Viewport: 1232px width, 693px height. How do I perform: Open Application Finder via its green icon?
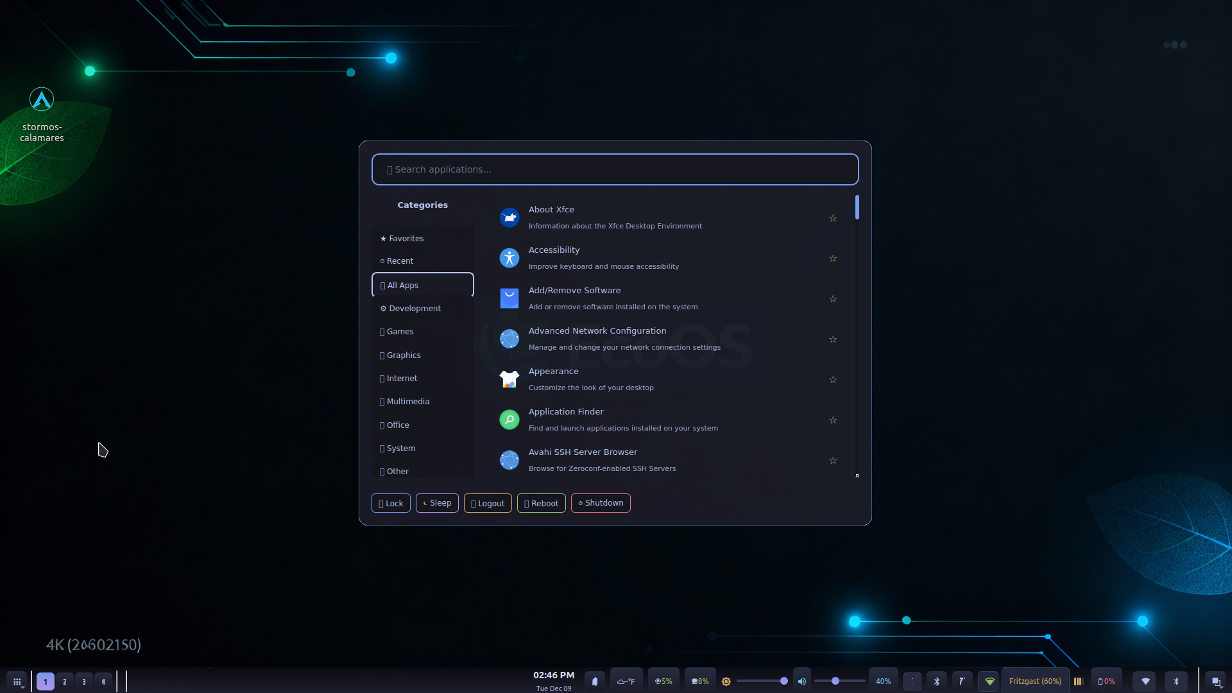[509, 420]
